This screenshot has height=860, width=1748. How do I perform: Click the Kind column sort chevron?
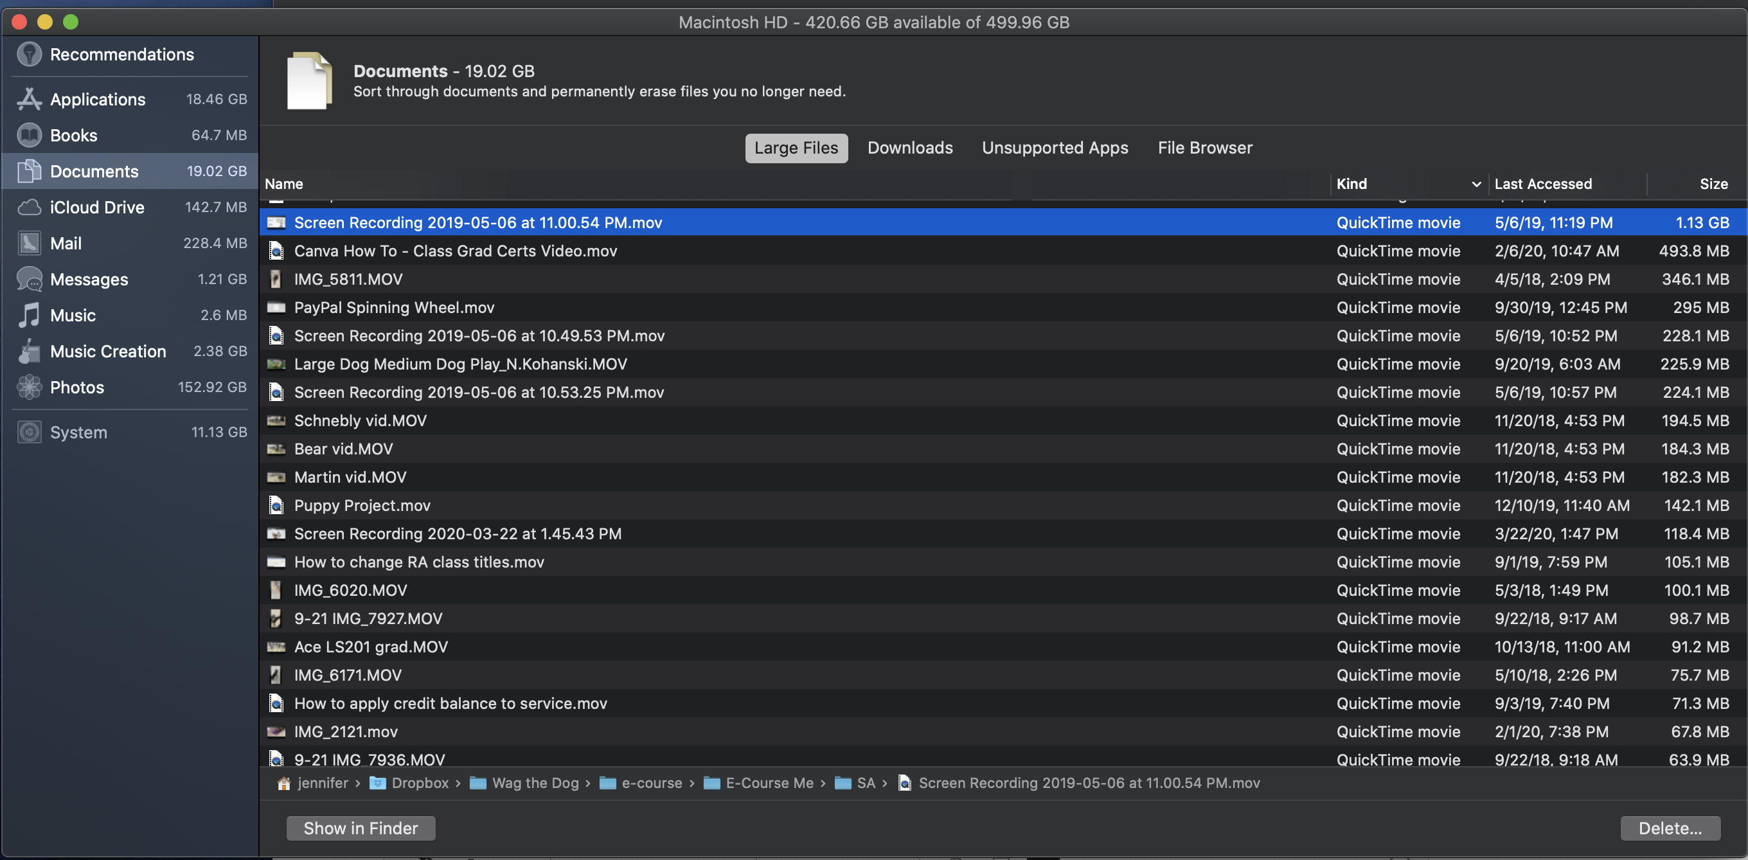click(1476, 184)
